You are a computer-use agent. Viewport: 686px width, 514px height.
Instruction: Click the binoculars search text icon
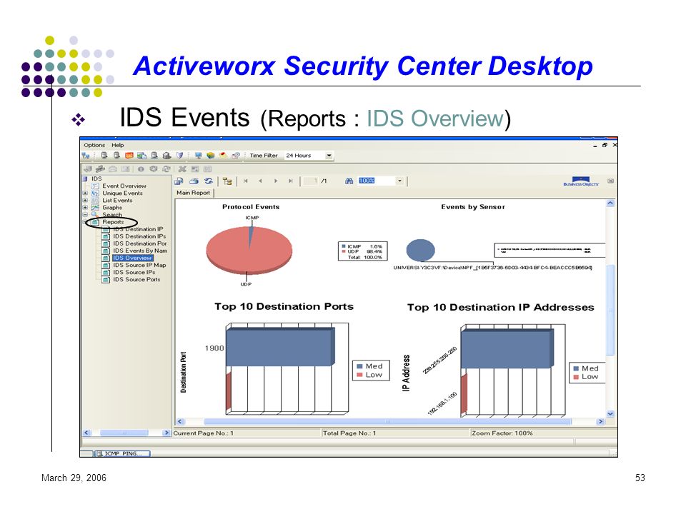click(349, 181)
